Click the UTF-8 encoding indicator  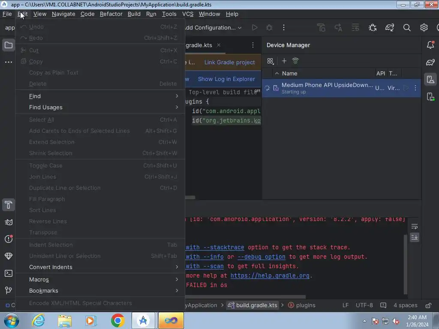point(364,305)
